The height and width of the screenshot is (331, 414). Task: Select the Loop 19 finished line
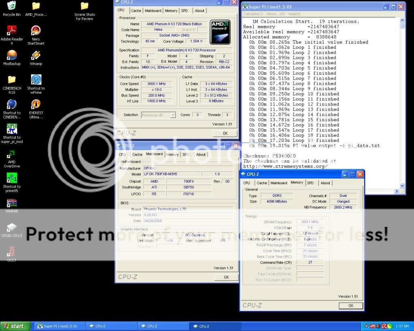[294, 140]
